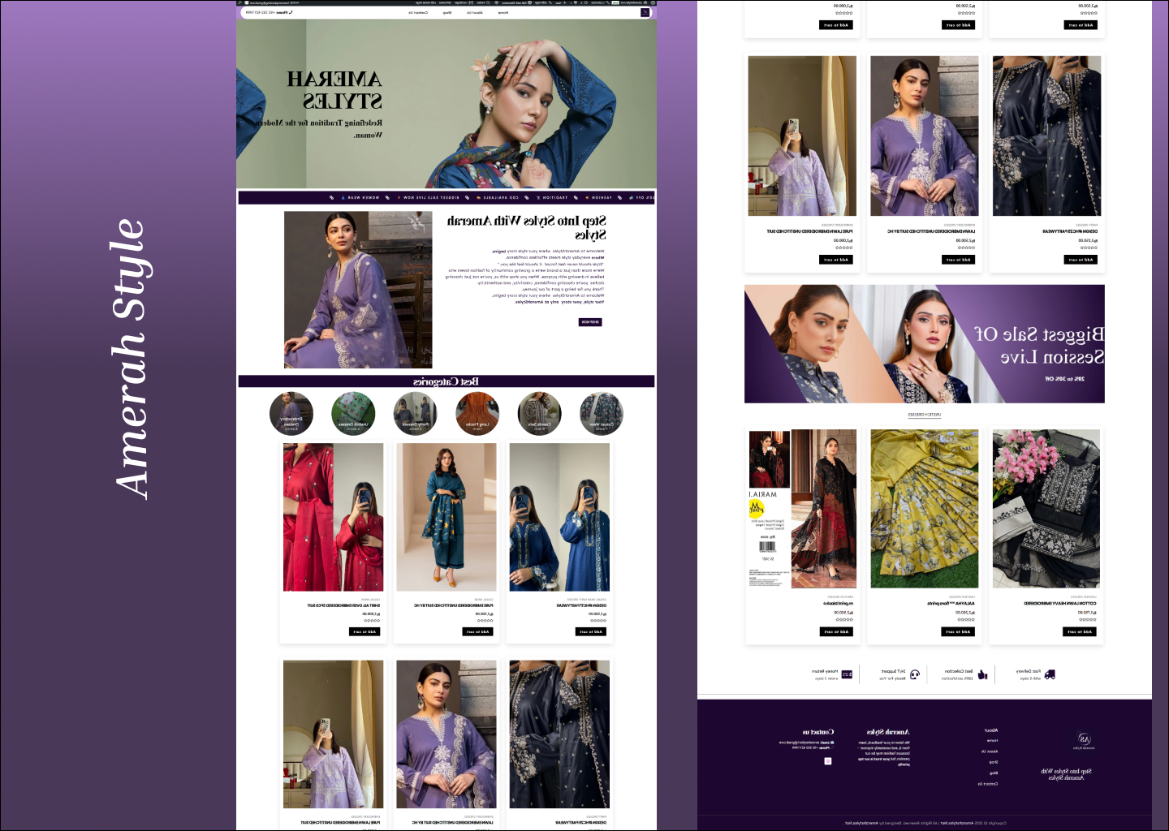Click the Best Collection thumbs-up icon

pyautogui.click(x=982, y=674)
